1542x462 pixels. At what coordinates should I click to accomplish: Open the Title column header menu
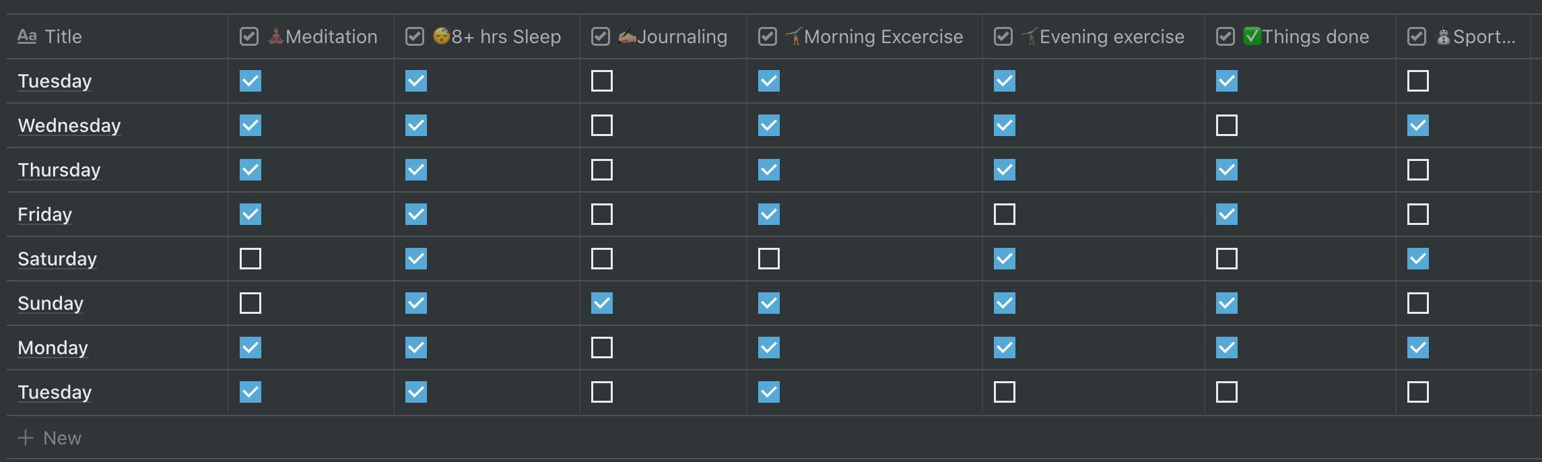pyautogui.click(x=117, y=36)
